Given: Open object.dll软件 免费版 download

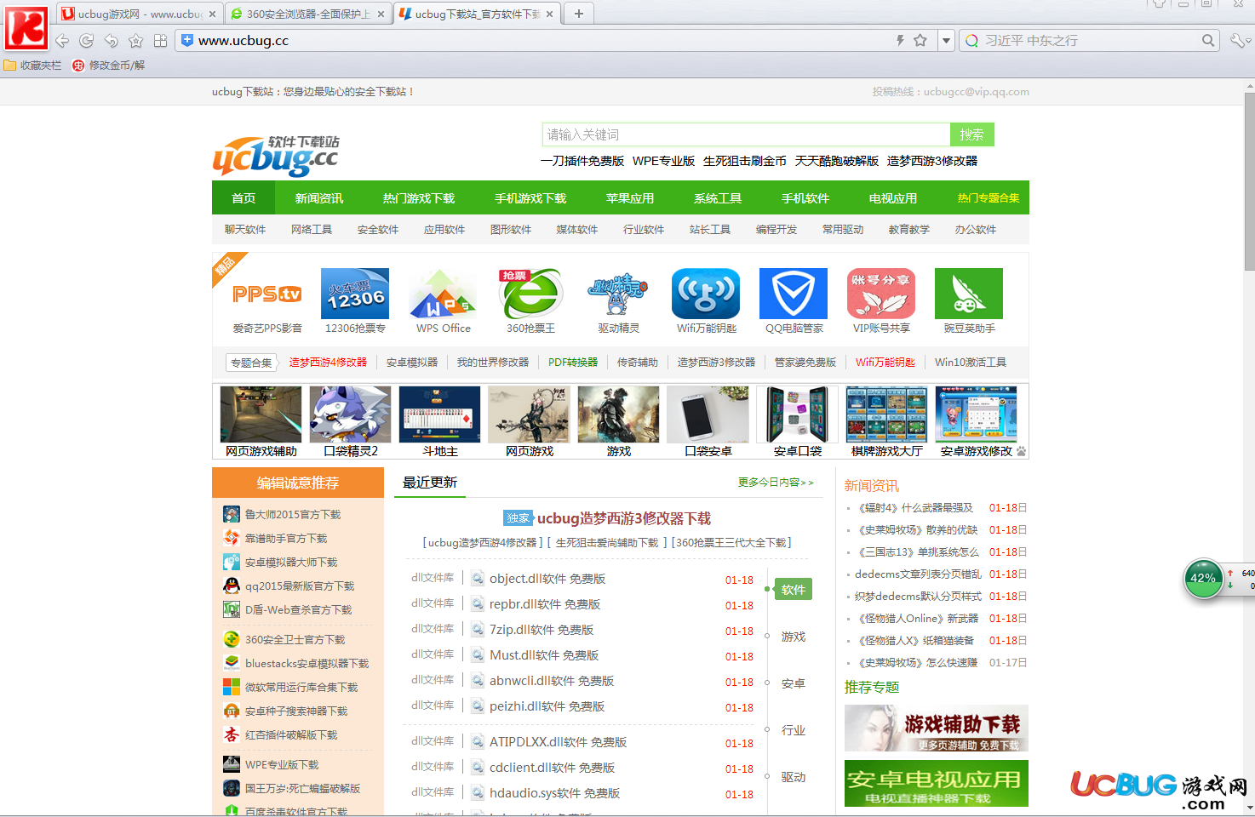Looking at the screenshot, I should pyautogui.click(x=547, y=579).
